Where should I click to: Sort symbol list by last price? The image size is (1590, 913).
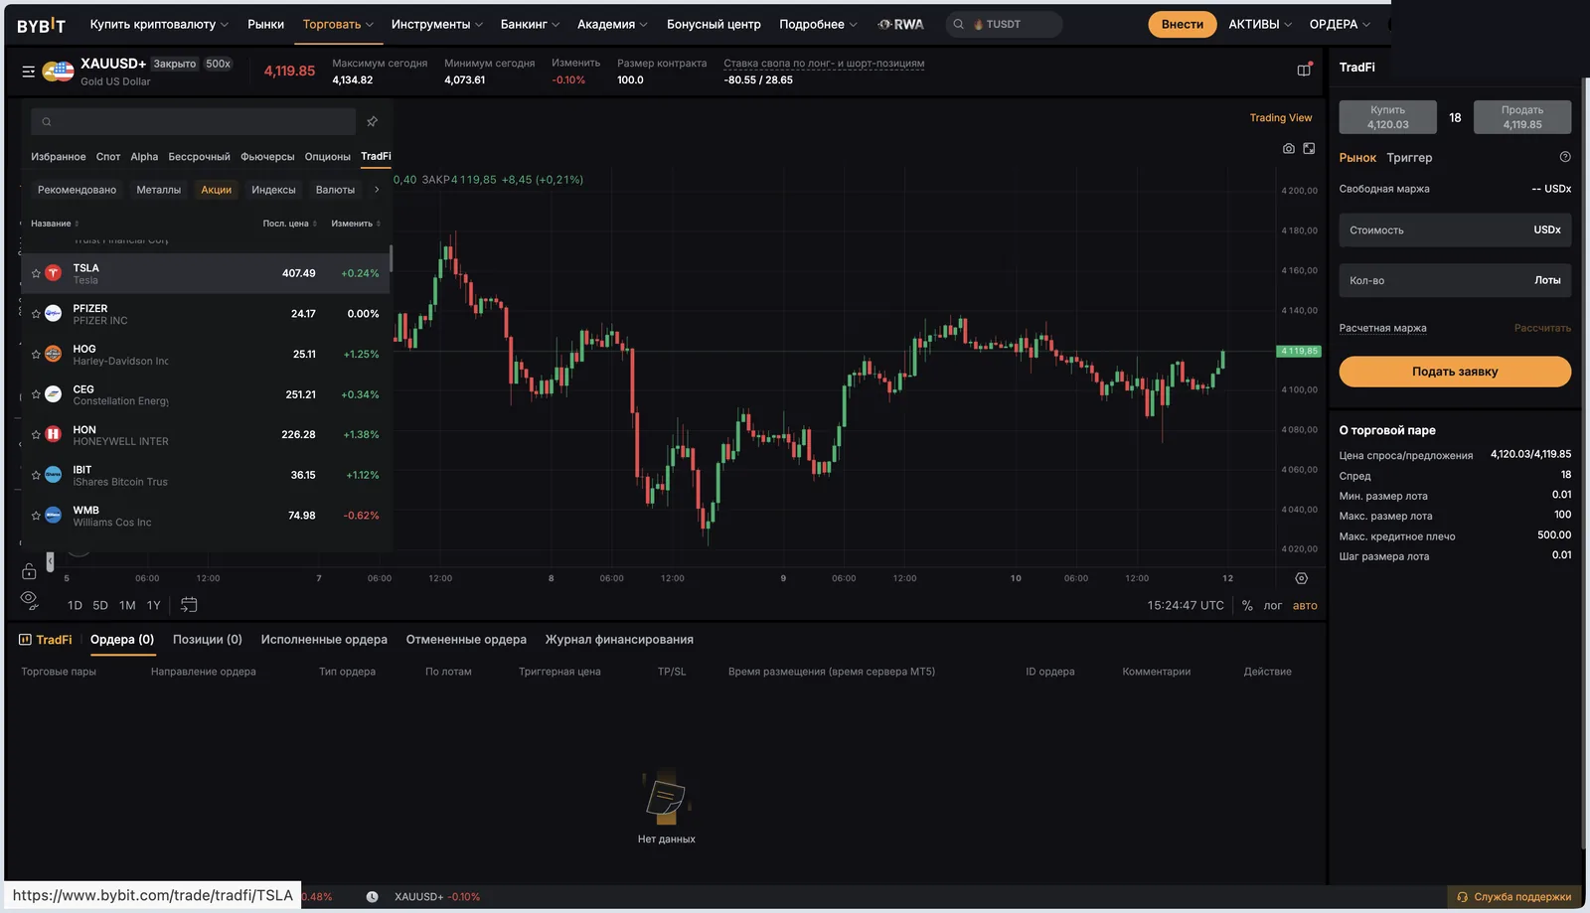coord(290,225)
